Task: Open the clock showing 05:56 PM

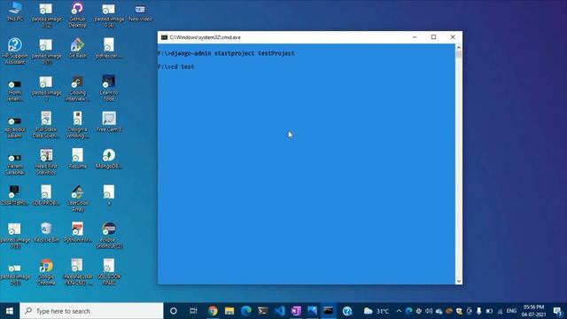Action: click(x=533, y=311)
